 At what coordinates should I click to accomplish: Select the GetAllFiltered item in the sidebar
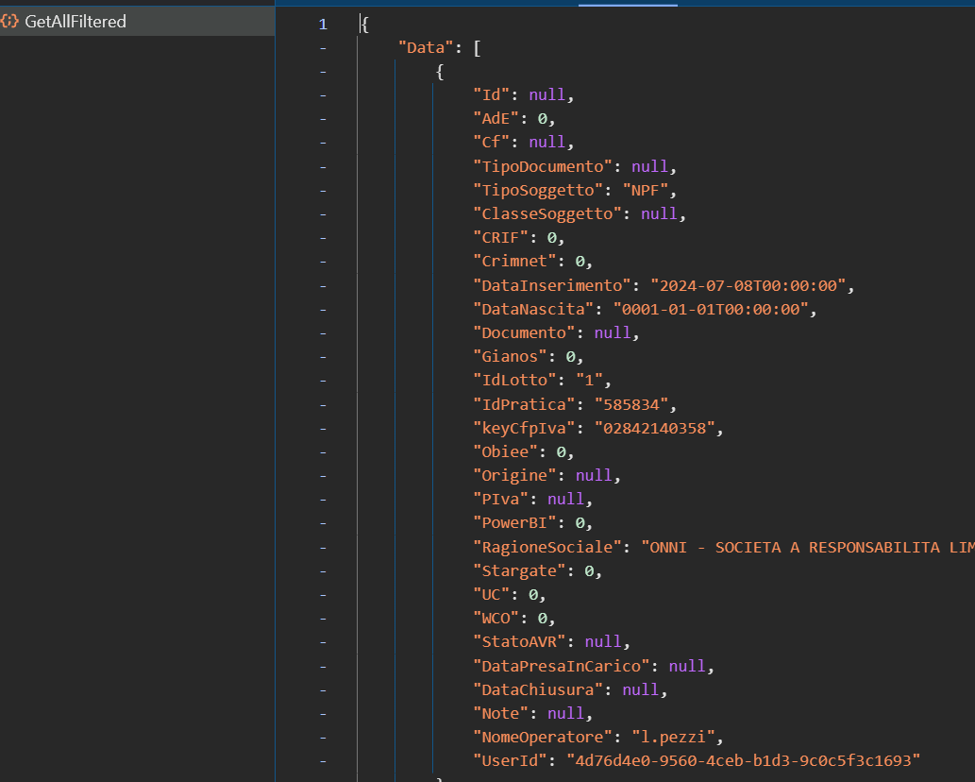pos(76,22)
